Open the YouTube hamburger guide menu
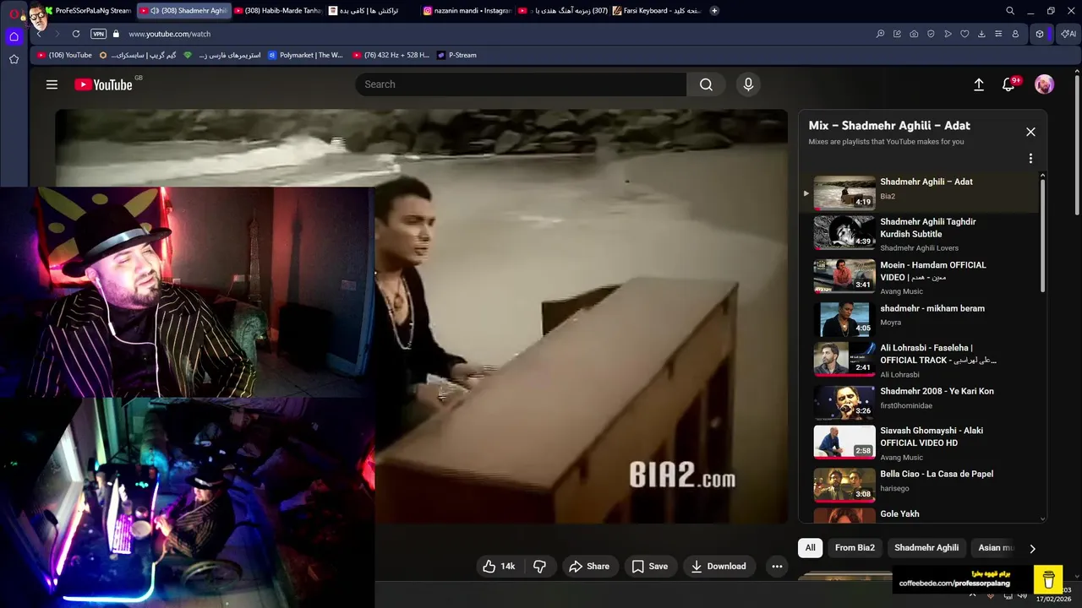Screen dimensions: 1082x608 tap(52, 84)
